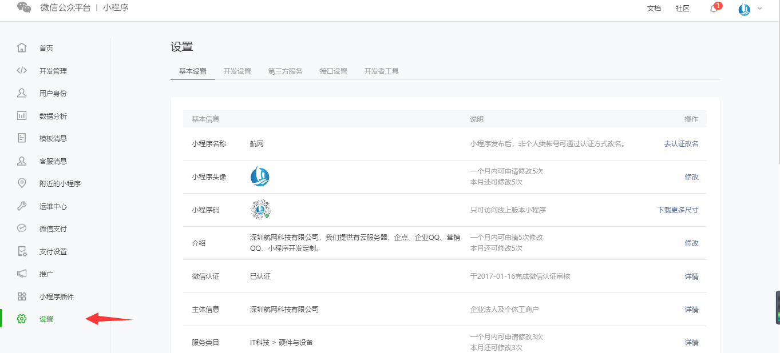The image size is (780, 353).
Task: Click the person icon beside 用户身份
Action: click(22, 93)
